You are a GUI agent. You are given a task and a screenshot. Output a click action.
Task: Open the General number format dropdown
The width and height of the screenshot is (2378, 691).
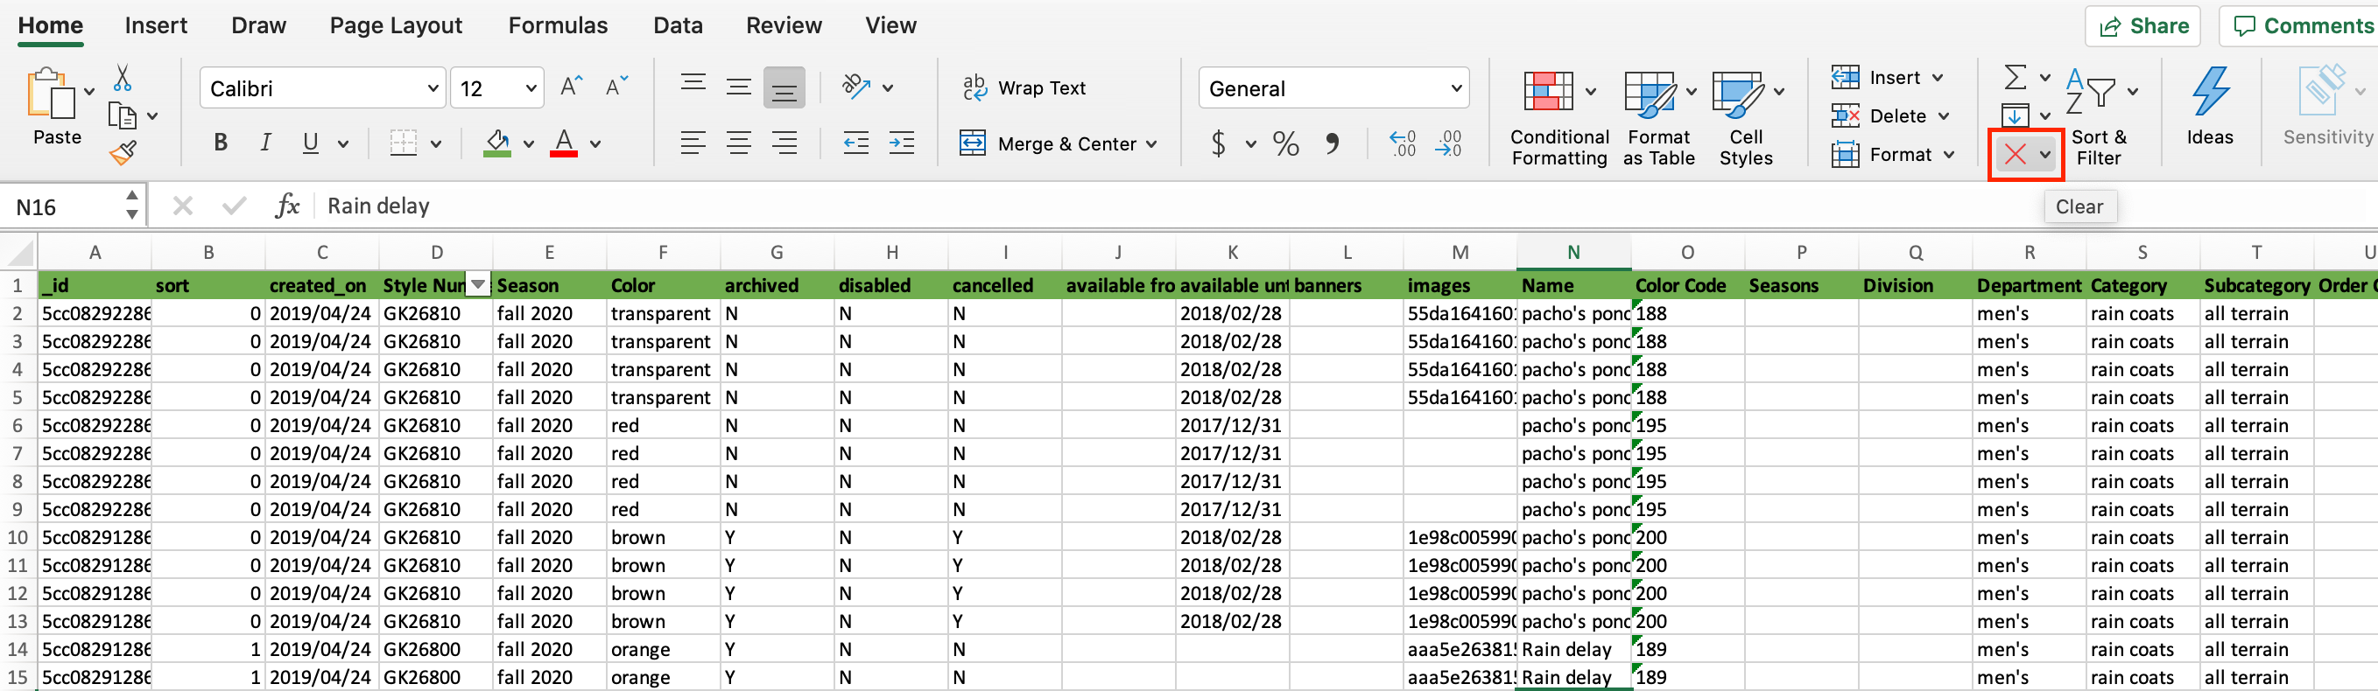[1456, 88]
